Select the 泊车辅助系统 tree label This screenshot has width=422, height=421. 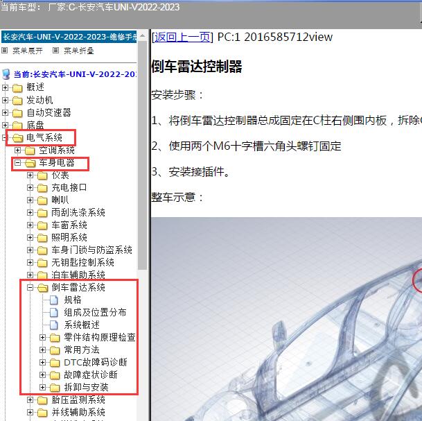78,275
